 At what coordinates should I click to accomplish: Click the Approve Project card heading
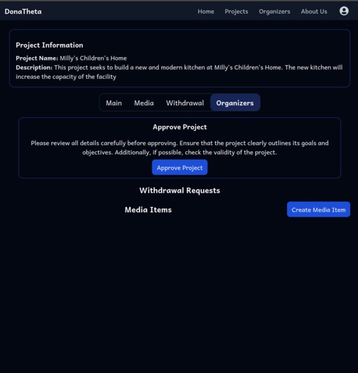(180, 127)
